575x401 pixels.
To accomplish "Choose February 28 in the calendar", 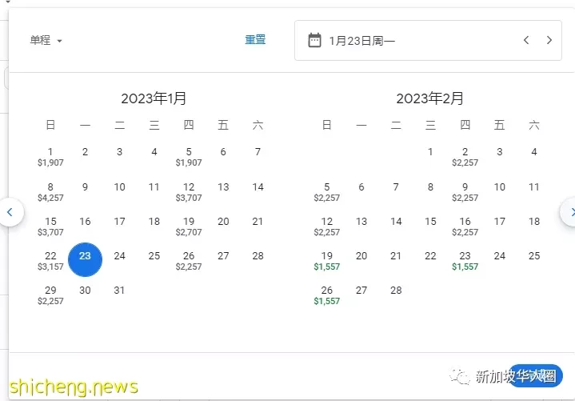I will [396, 291].
